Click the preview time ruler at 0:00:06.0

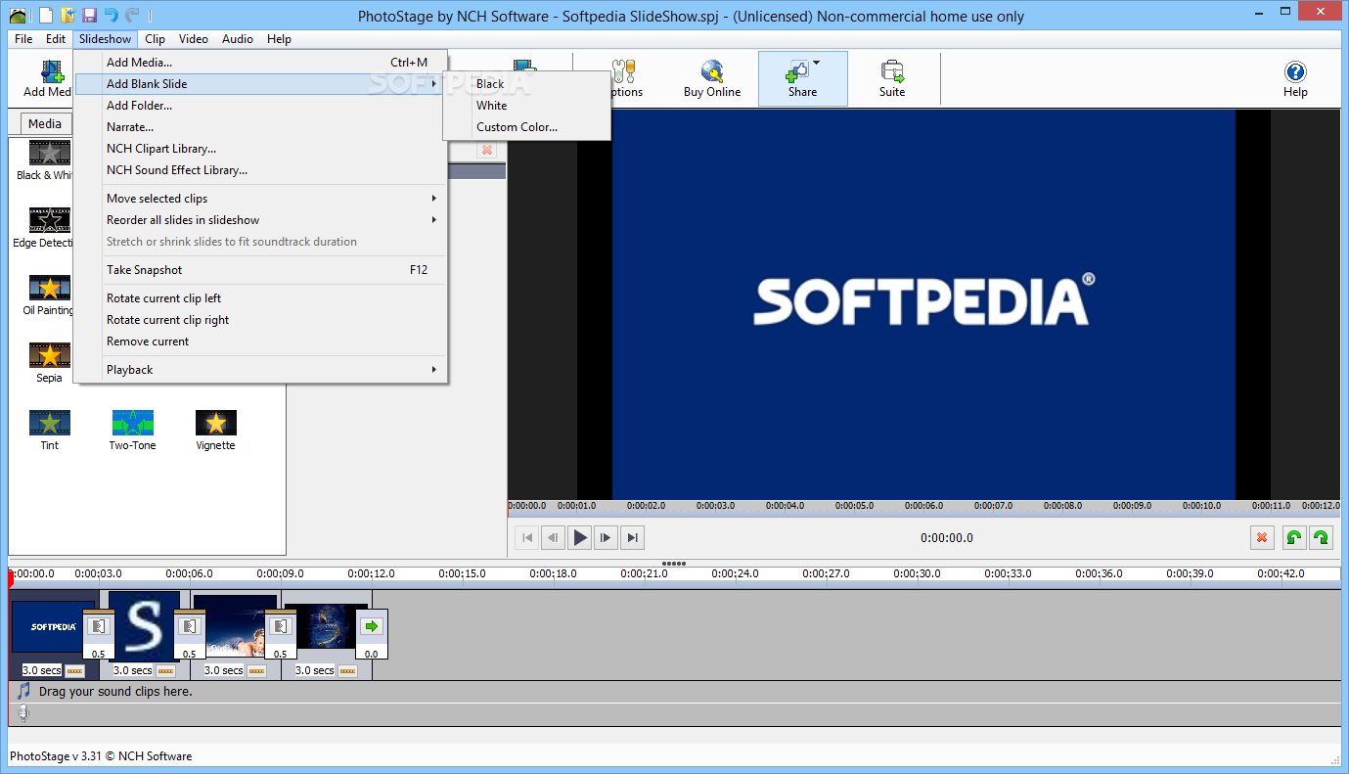click(924, 506)
